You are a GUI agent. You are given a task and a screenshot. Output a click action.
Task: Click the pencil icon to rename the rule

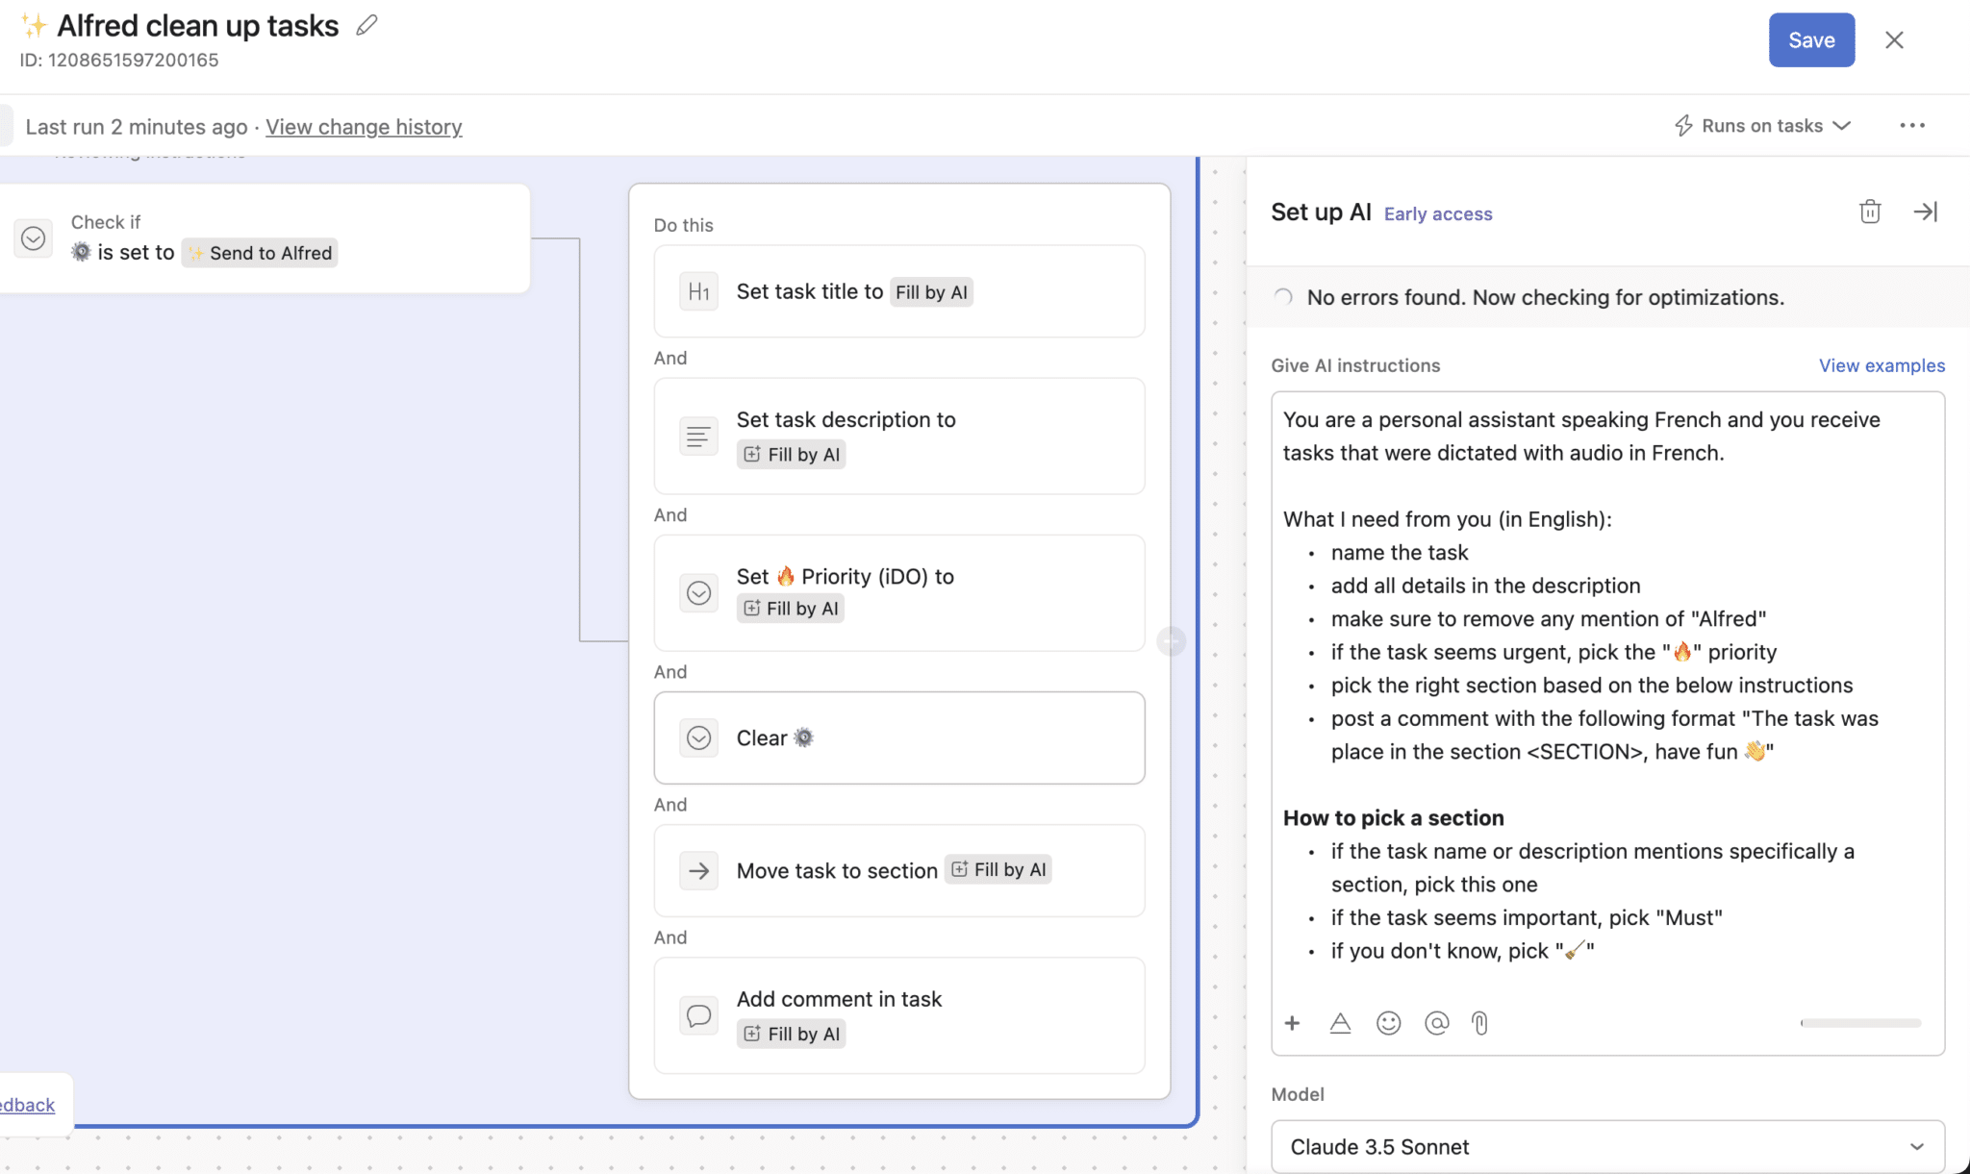[x=366, y=26]
